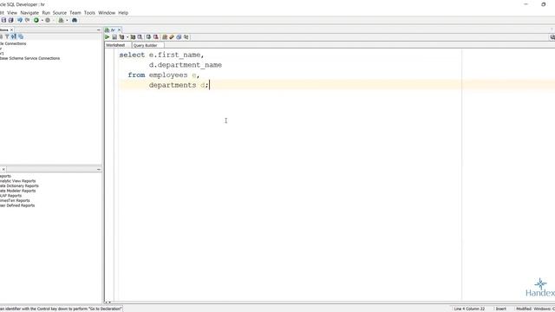Click the Redo icon in main toolbar

point(27,20)
